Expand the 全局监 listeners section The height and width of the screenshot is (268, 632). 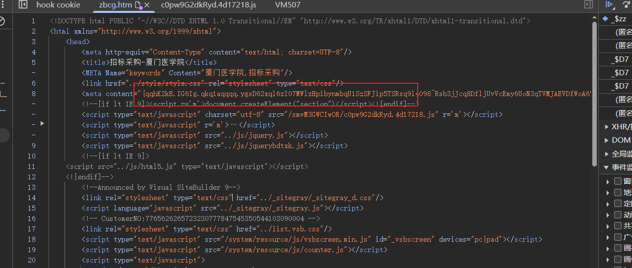607,154
